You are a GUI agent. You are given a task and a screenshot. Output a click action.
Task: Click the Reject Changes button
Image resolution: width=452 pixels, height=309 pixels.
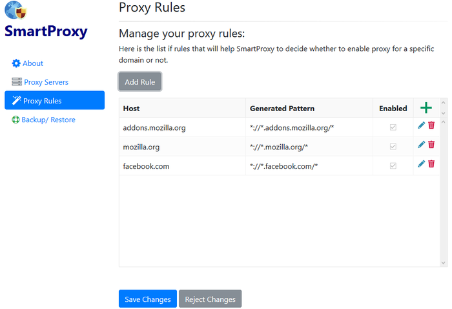[x=210, y=299]
